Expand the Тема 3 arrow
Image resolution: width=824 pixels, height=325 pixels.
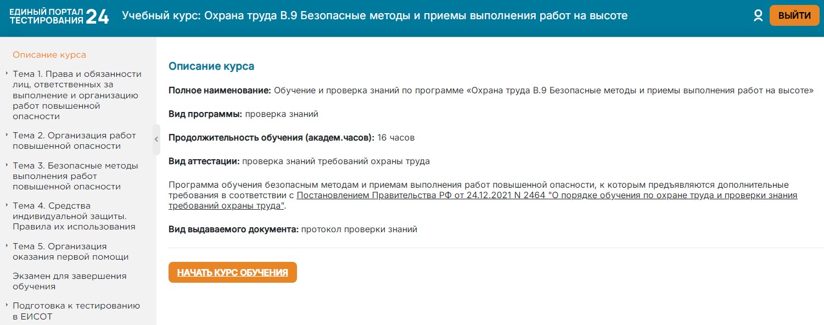point(7,165)
